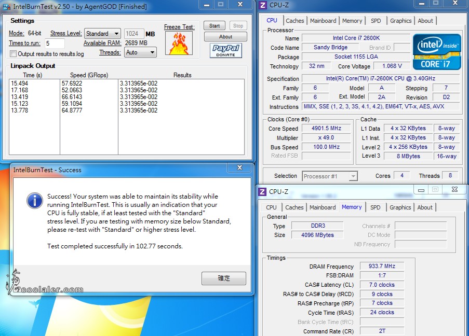Open the Threads Auto dropdown
This screenshot has width=469, height=336.
[140, 52]
